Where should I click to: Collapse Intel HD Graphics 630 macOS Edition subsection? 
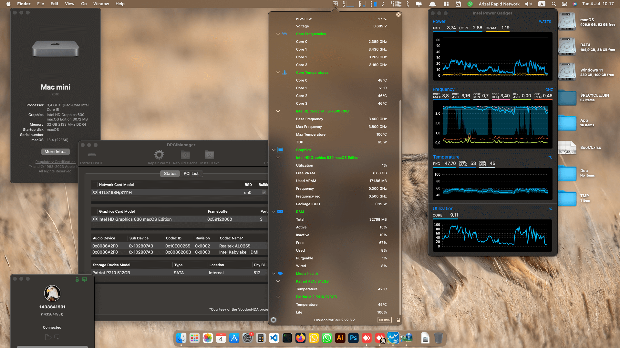click(x=278, y=158)
